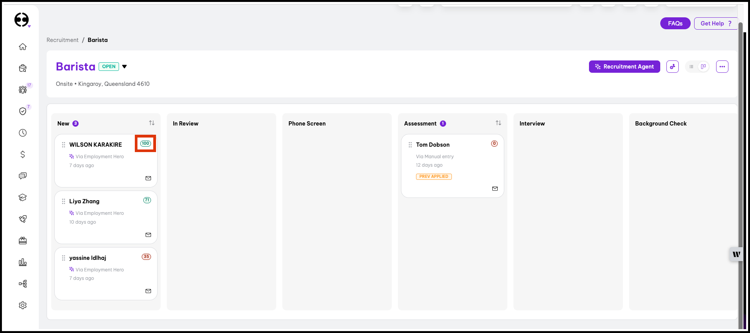Switch to list view toggle
Viewport: 750px width, 333px height.
click(691, 67)
